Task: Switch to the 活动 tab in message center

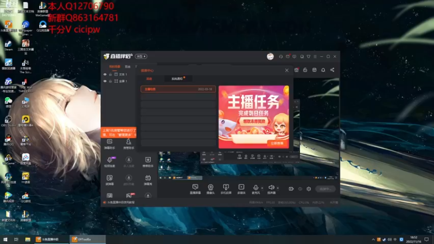Action: (x=149, y=79)
